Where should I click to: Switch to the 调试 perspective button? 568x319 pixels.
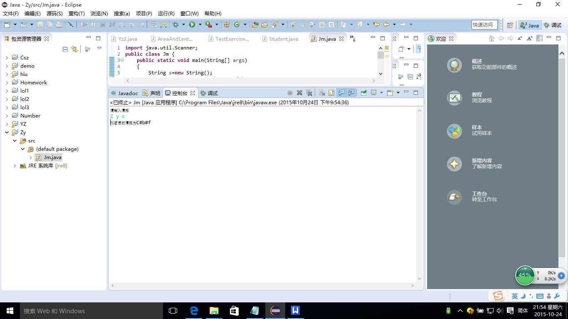point(553,25)
